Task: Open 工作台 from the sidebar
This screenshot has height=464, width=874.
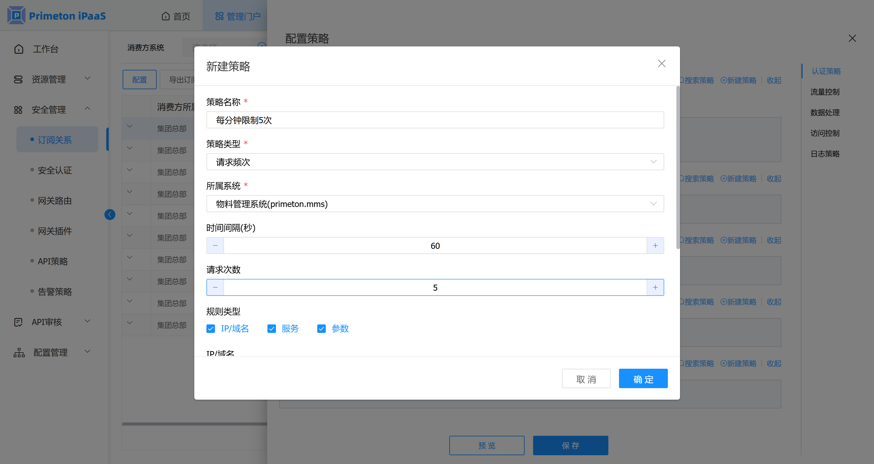Action: (x=46, y=49)
